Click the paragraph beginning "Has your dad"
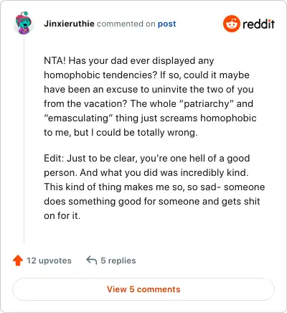Screen dimensions: 287x313 click(x=150, y=96)
